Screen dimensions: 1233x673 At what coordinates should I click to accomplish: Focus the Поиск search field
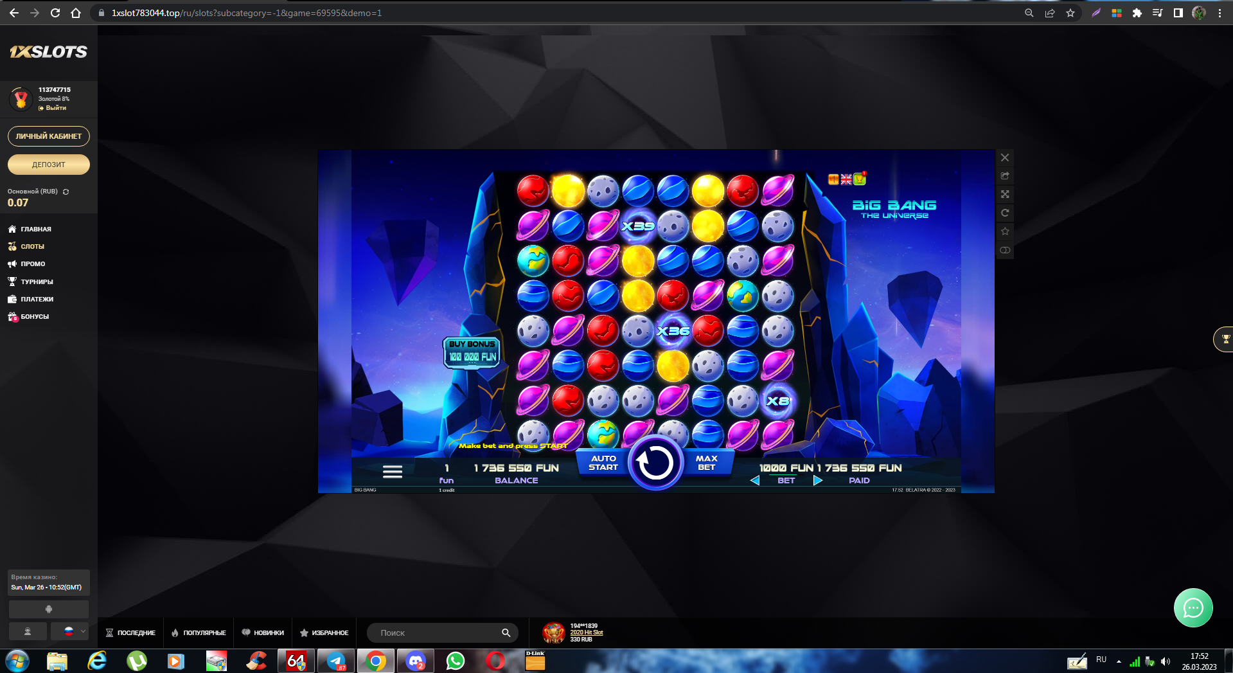443,633
